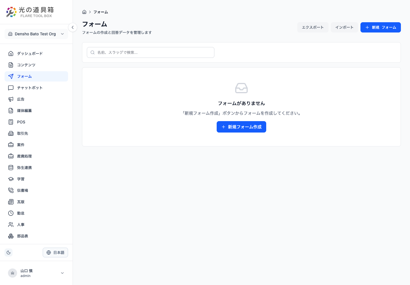Click the コンテンツ document icon
410x285 pixels.
click(11, 65)
